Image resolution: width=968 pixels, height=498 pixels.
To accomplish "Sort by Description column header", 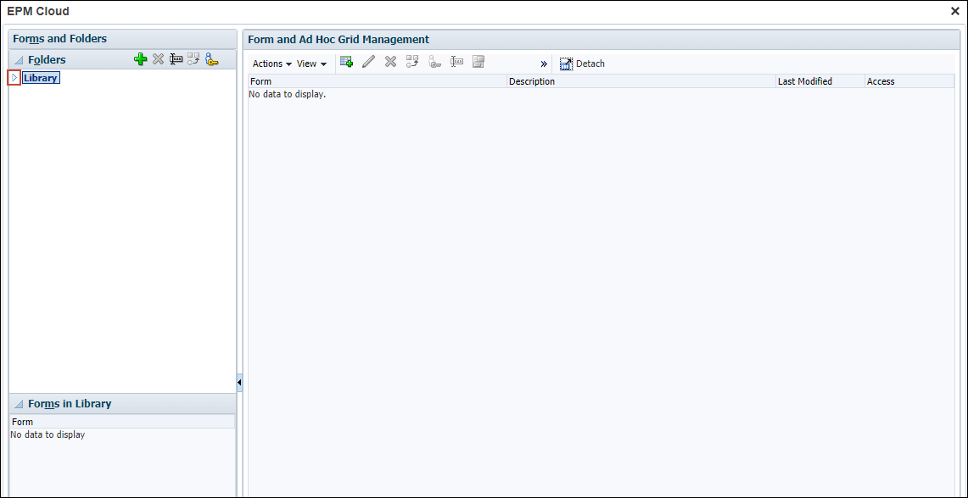I will point(641,81).
